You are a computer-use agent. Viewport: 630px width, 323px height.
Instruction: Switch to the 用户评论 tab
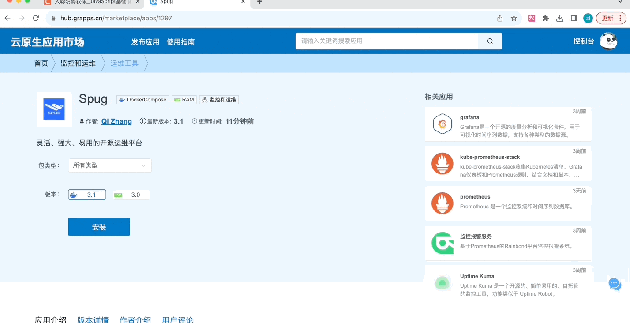(177, 320)
